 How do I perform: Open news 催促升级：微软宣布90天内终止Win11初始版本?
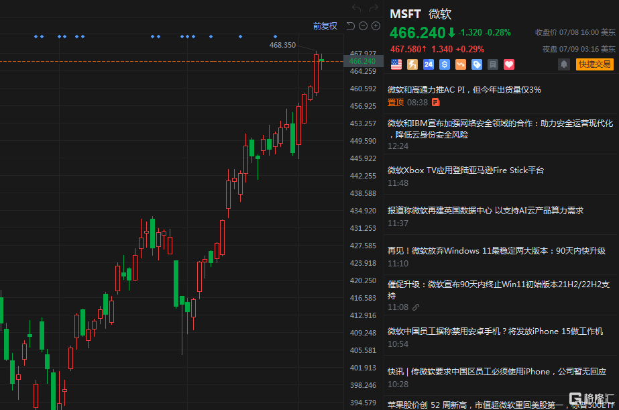click(x=498, y=290)
